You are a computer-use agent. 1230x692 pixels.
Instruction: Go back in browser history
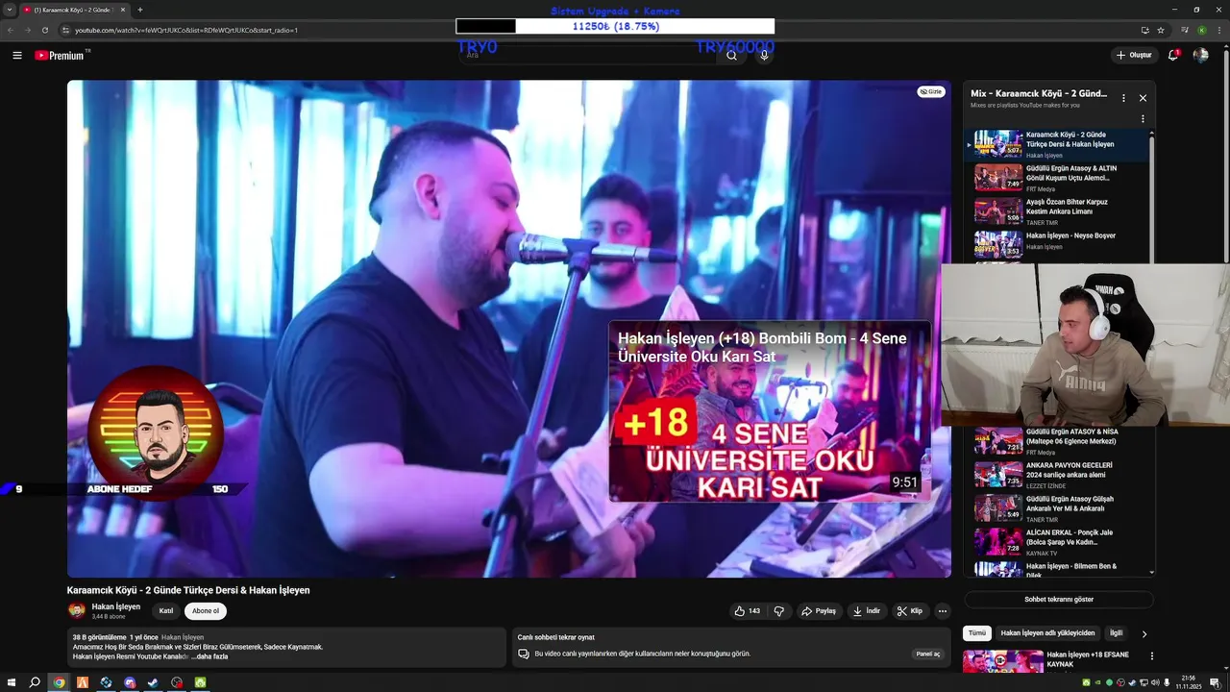pos(11,30)
